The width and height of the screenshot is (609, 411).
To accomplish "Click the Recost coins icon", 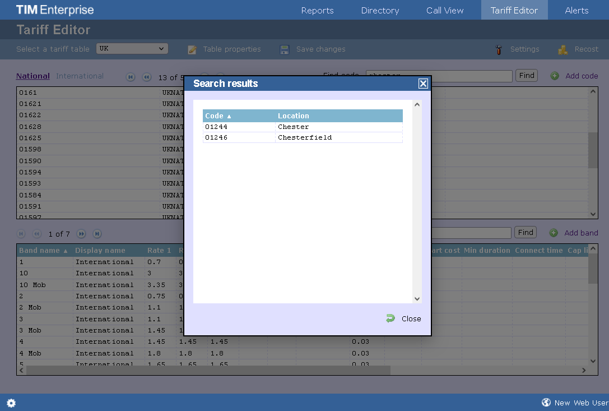I will coord(562,49).
